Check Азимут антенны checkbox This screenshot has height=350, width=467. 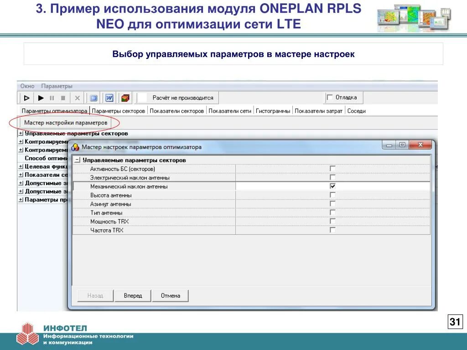pyautogui.click(x=332, y=204)
